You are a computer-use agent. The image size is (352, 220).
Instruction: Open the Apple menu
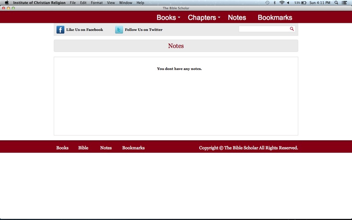[x=7, y=3]
